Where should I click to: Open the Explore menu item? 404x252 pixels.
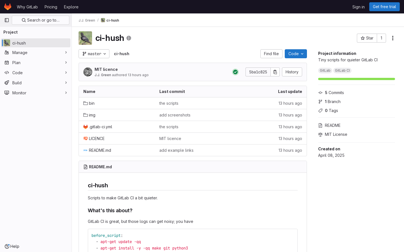(71, 7)
